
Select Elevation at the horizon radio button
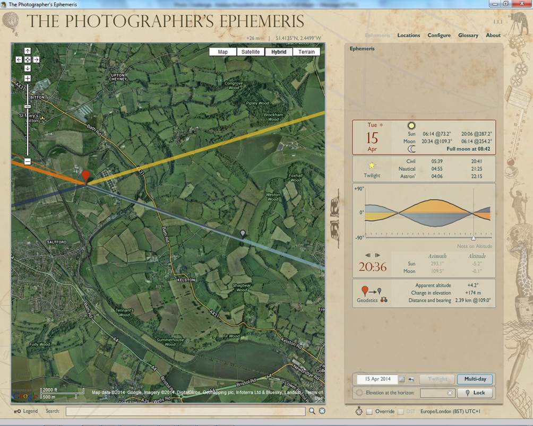(x=359, y=393)
